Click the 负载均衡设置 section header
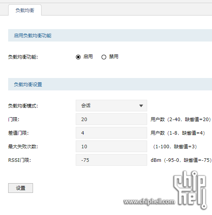The image size is (212, 215). 110,84
